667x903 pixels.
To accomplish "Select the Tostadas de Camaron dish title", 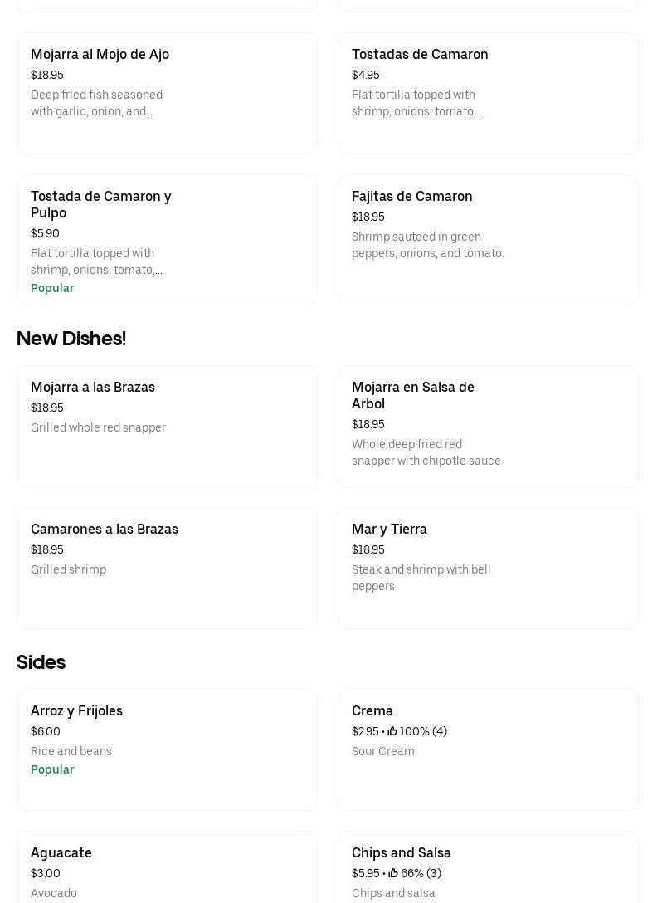I will 420,55.
